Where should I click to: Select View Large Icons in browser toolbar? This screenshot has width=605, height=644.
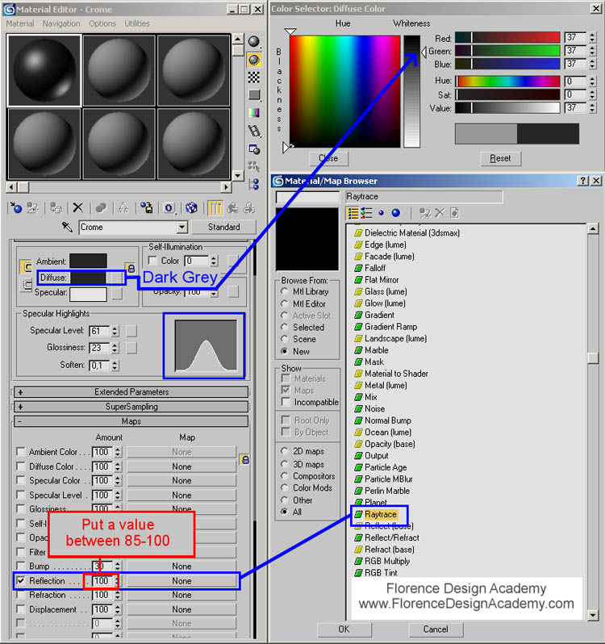395,213
